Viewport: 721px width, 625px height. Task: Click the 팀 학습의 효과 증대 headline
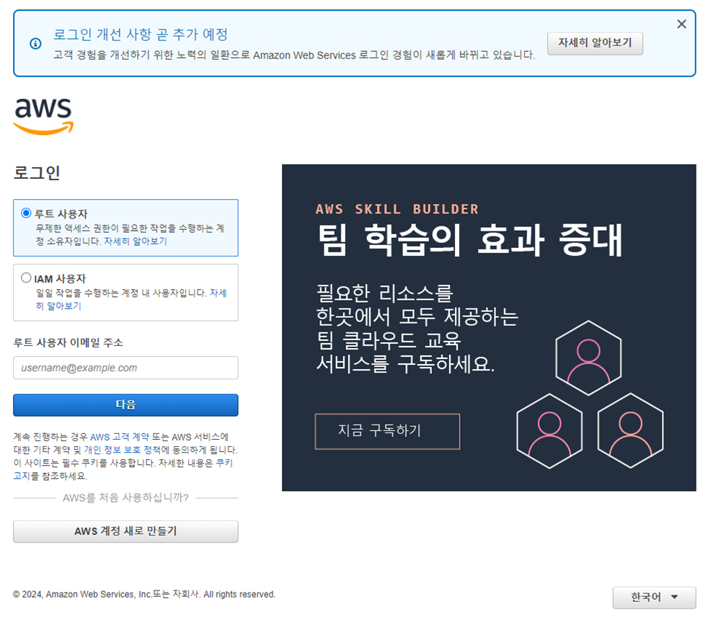[469, 240]
